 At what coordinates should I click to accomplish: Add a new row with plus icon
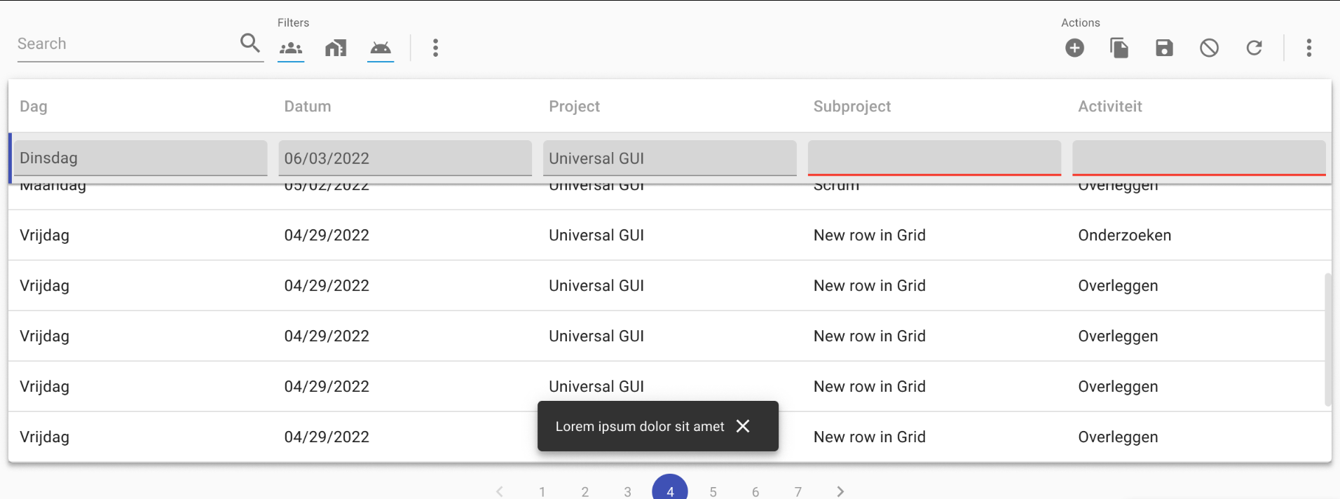(x=1075, y=48)
